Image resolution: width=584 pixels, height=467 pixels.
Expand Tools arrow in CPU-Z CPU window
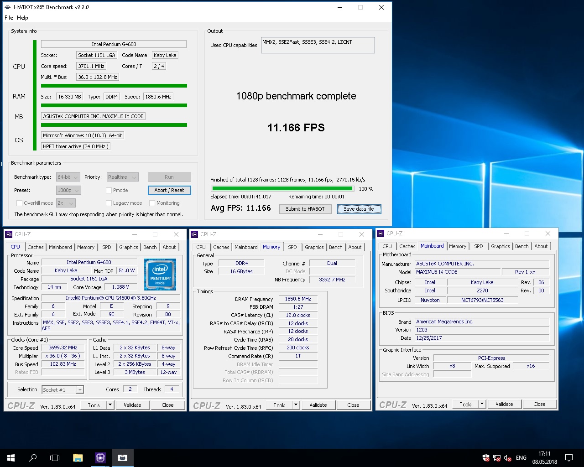point(110,405)
